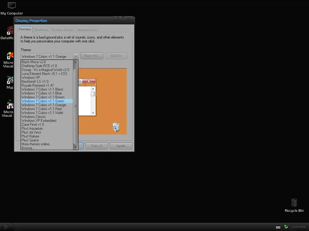Click the keyboard icon in system tray
The width and height of the screenshot is (309, 231).
(x=278, y=227)
